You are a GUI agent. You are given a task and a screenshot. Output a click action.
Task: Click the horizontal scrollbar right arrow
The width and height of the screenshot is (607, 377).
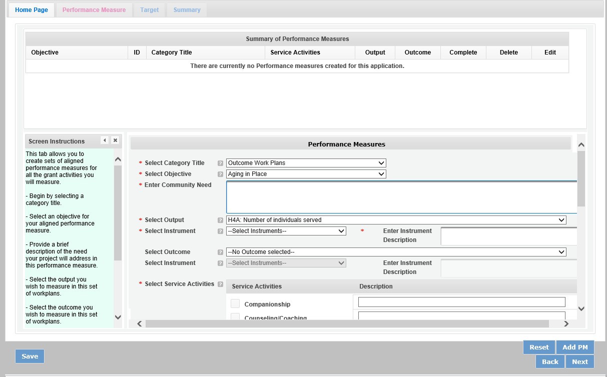566,324
